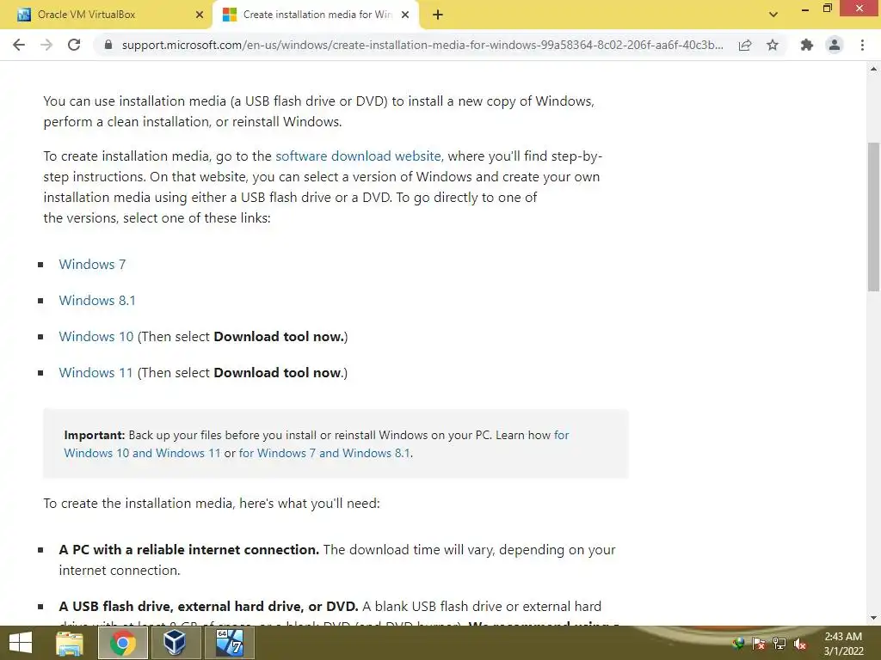Open the 64-bit Windows 7 taskbar app
Screen dimensions: 881x660
pyautogui.click(x=229, y=643)
